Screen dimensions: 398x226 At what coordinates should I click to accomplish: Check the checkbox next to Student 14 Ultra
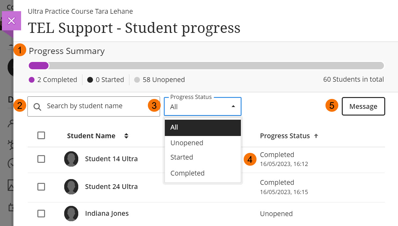(41, 159)
